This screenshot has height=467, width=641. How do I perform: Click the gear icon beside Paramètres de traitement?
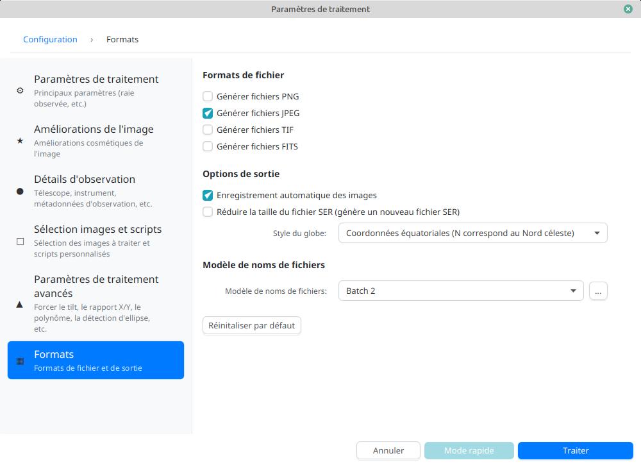20,90
